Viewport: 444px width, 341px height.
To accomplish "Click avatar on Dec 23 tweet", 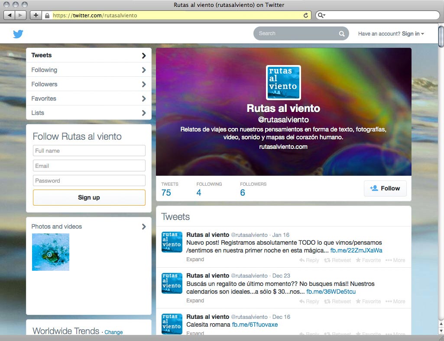I will 172,283.
